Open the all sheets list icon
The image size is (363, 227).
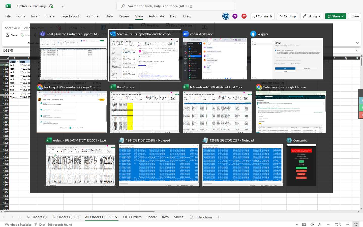[x=20, y=217]
